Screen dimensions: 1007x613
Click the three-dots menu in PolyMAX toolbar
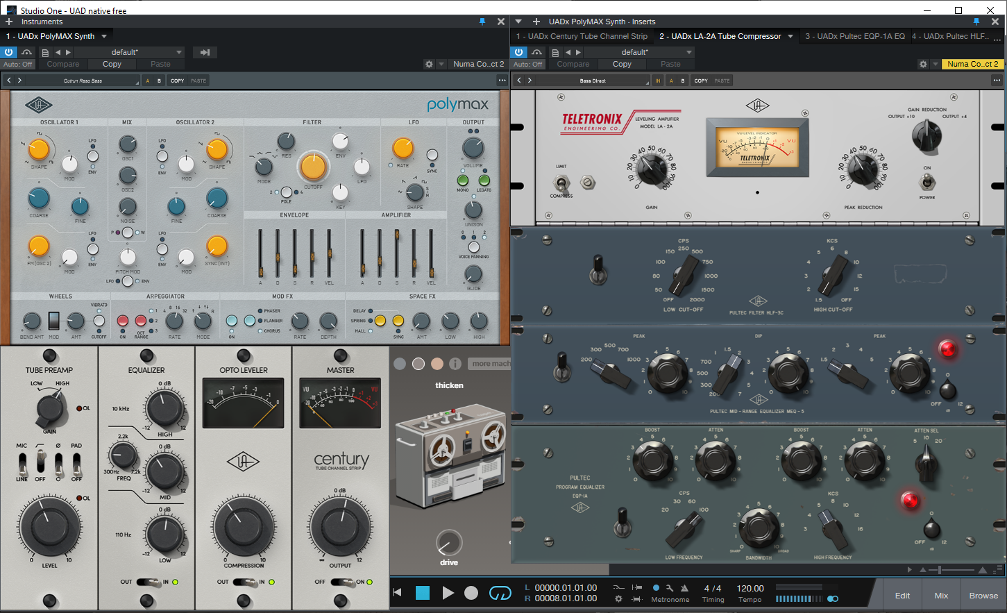point(502,81)
